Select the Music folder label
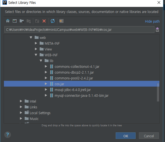 [x=34, y=119]
